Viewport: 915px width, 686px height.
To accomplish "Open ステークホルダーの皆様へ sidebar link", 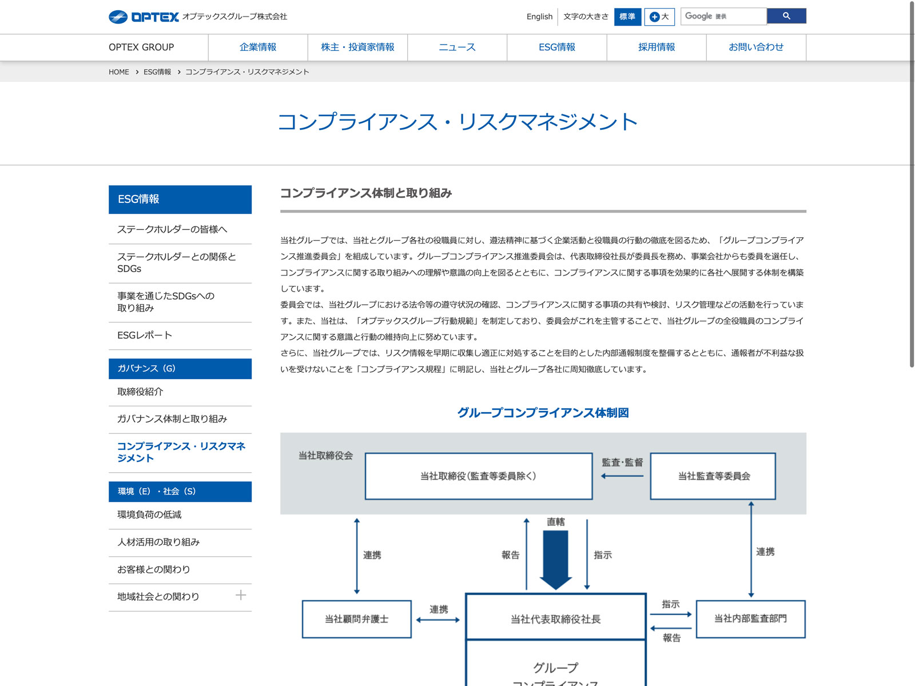I will tap(172, 229).
